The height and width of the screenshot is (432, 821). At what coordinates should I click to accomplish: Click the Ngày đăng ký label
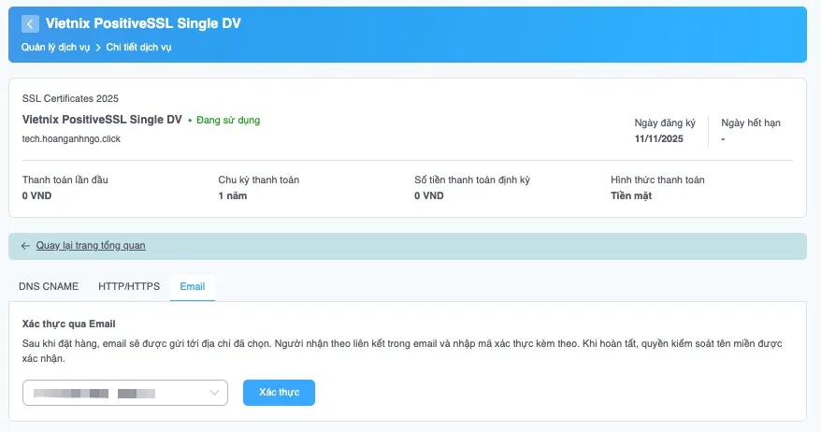665,123
